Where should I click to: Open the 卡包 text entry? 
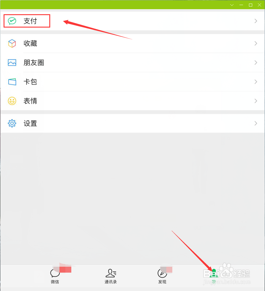click(30, 82)
